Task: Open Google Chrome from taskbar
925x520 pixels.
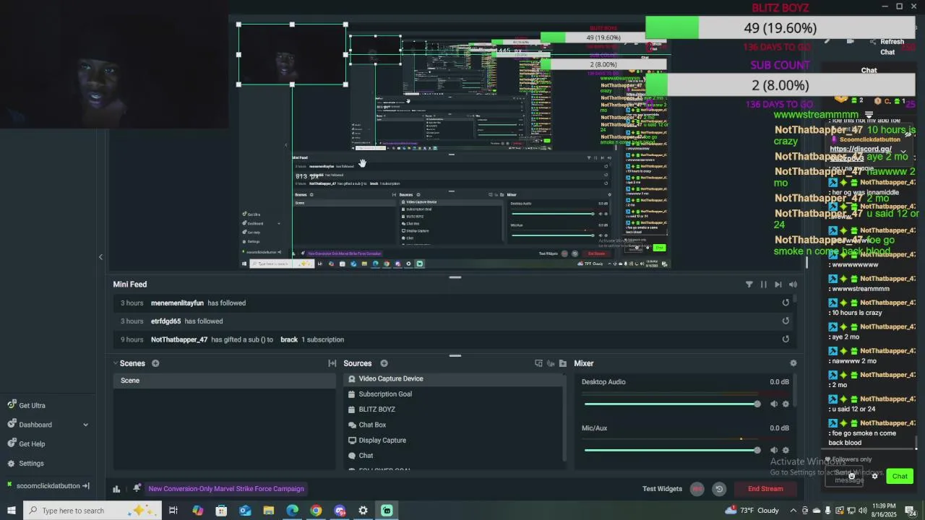Action: pyautogui.click(x=316, y=511)
